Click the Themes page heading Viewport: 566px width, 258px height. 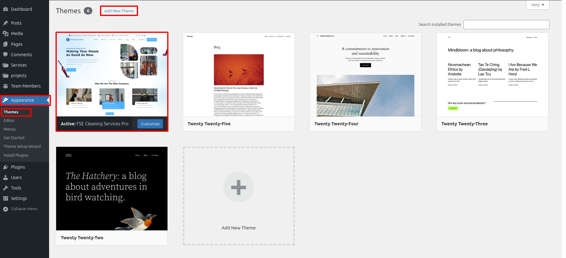(68, 11)
